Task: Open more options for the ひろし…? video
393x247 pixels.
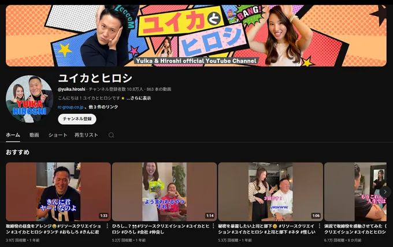Action: pos(213,226)
